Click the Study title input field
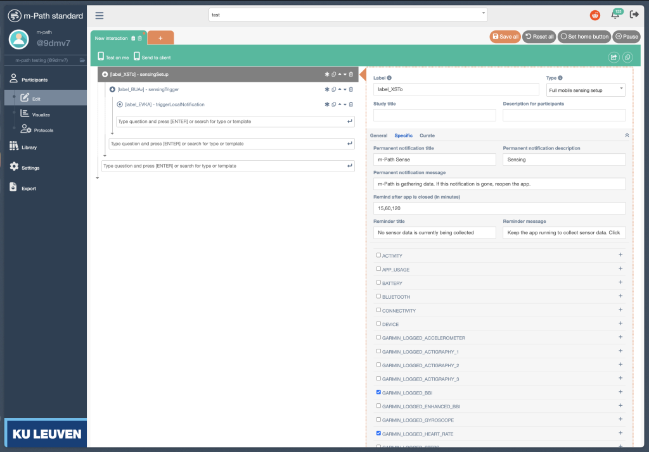Screen dimensions: 649x452 tap(434, 115)
